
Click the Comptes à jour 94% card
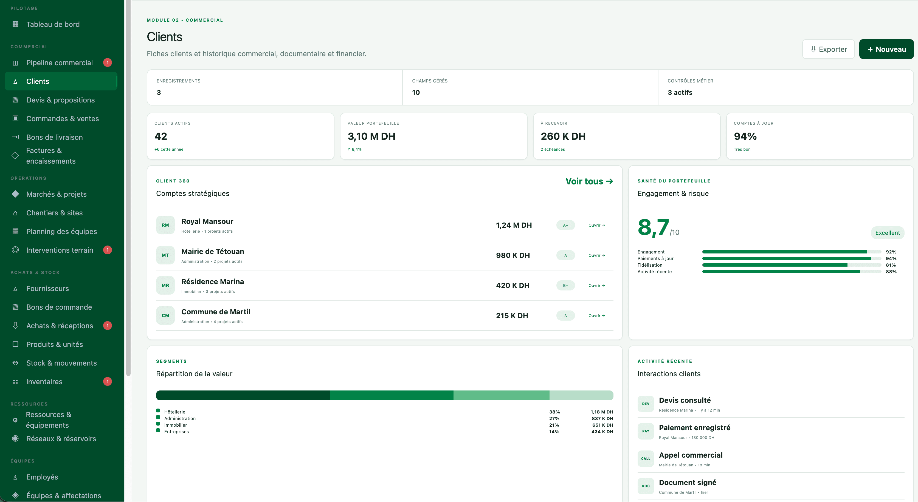coord(820,136)
